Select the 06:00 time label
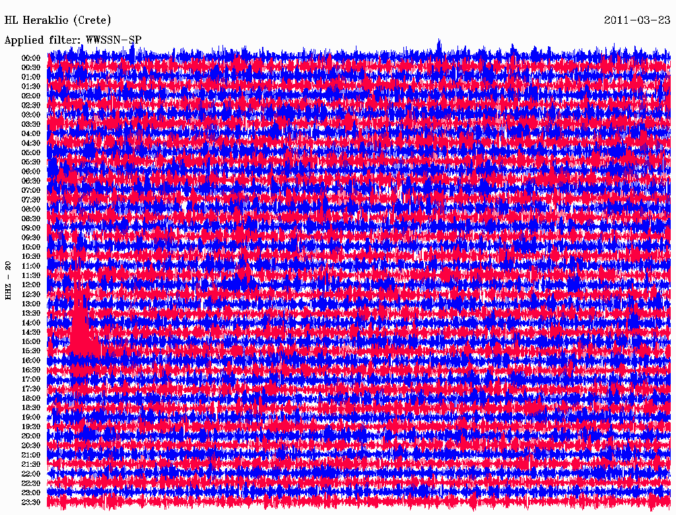This screenshot has height=515, width=676. click(x=31, y=171)
